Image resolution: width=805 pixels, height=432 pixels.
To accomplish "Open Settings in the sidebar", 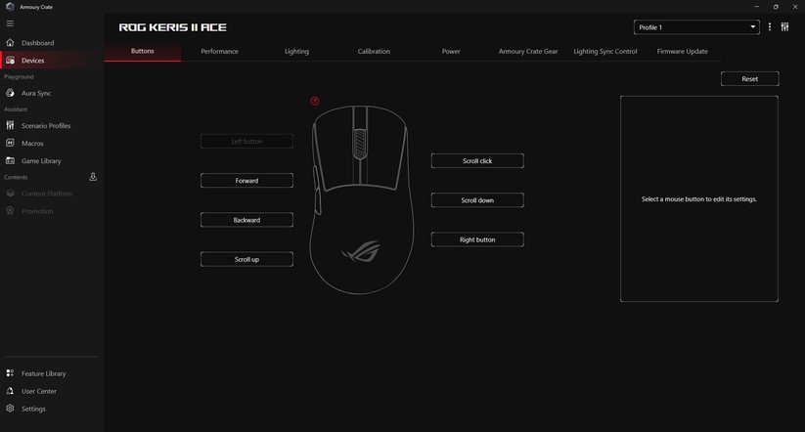I will (51, 409).
